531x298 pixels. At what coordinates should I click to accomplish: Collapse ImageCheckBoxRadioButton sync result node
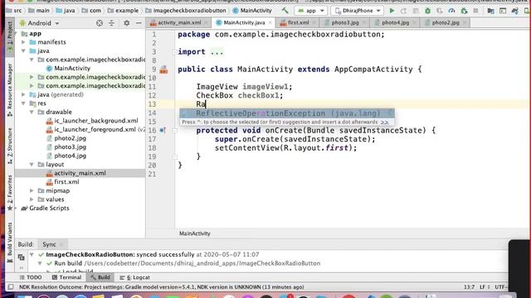click(32, 254)
